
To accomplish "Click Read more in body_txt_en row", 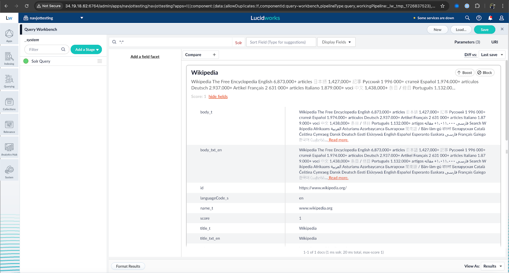I will tap(338, 178).
